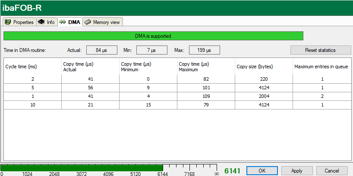Viewport: 353px width, 176px height.
Task: Click the Maximum entries in queue header
Action: tap(322, 67)
